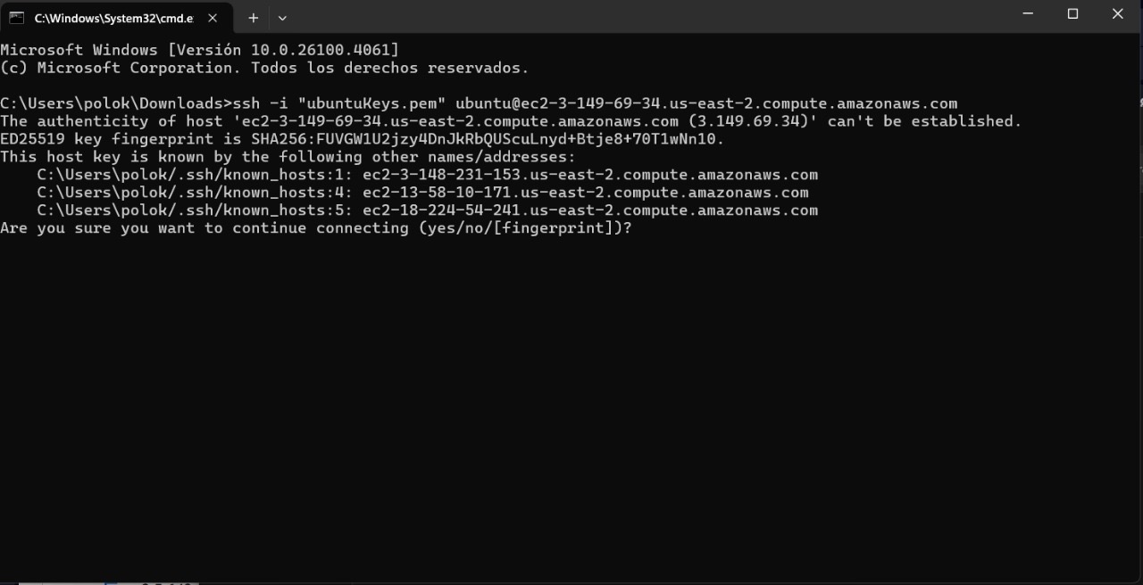Click the known_hosts:5 entry line

pos(427,210)
